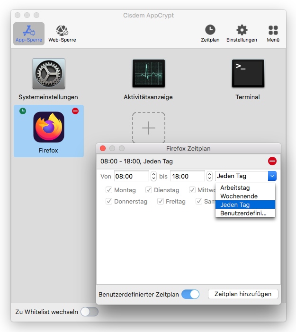The width and height of the screenshot is (296, 332).
Task: Toggle Zu Whitelist wechseln switch
Action: point(89,312)
